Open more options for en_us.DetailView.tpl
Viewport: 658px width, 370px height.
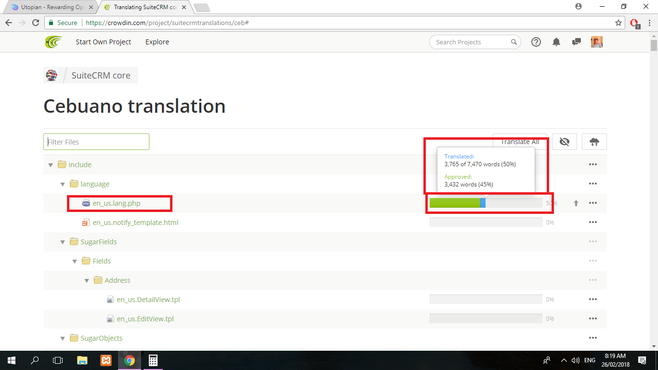(x=593, y=300)
